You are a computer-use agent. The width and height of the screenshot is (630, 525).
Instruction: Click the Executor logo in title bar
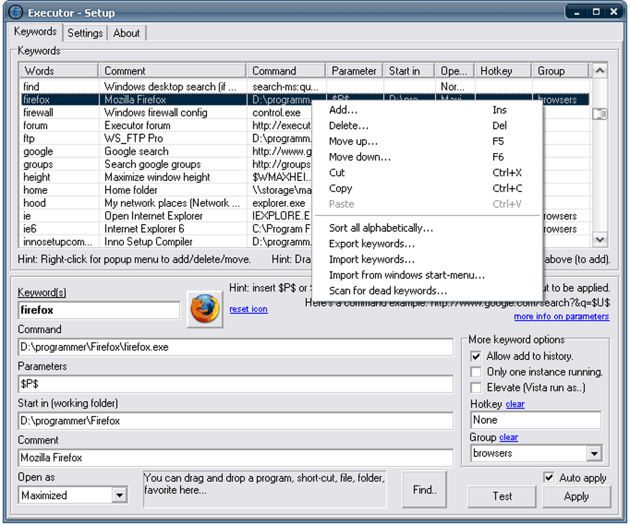click(x=15, y=12)
